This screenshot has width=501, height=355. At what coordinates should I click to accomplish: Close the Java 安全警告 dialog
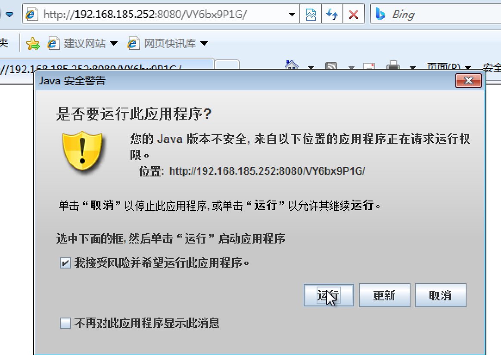[468, 80]
